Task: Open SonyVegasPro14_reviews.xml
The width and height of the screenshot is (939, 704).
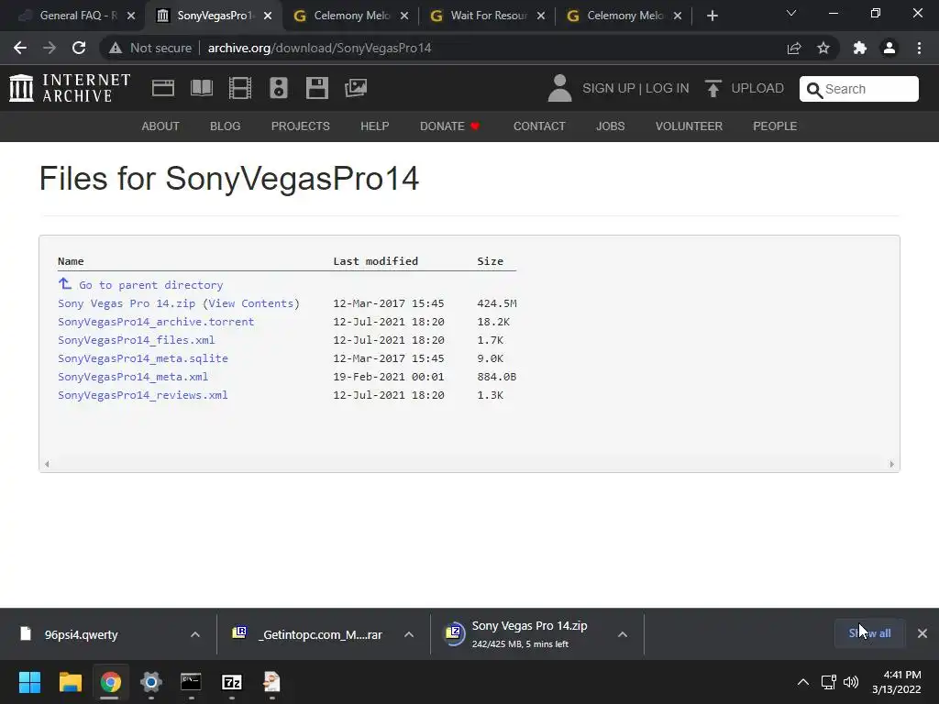Action: 142,395
